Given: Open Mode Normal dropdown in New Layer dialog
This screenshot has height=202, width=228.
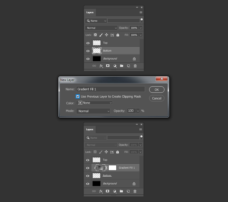Looking at the screenshot, I should coord(93,111).
